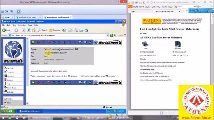Image resolution: width=214 pixels, height=120 pixels.
Task: Open the Options link in WorldClient sidebar
Action: [x=10, y=80]
